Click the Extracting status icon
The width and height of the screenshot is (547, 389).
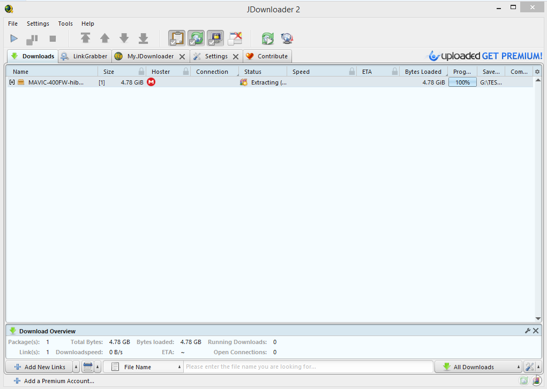244,82
